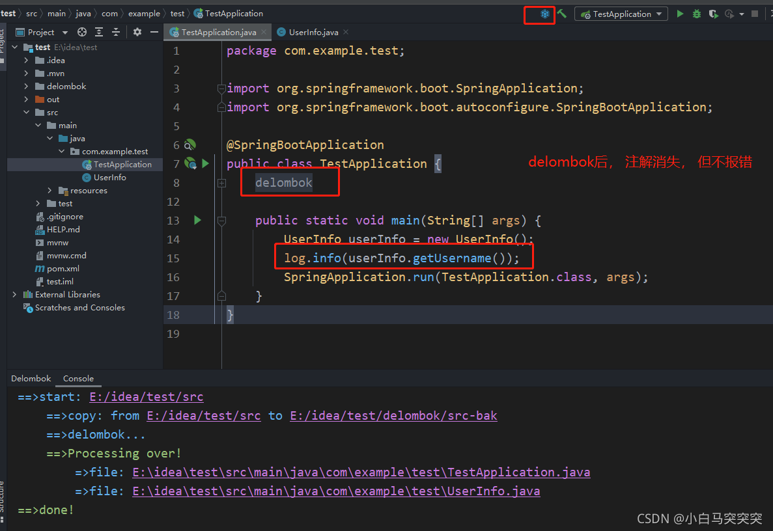This screenshot has width=773, height=531.
Task: Expand the .idea folder
Action: (x=26, y=60)
